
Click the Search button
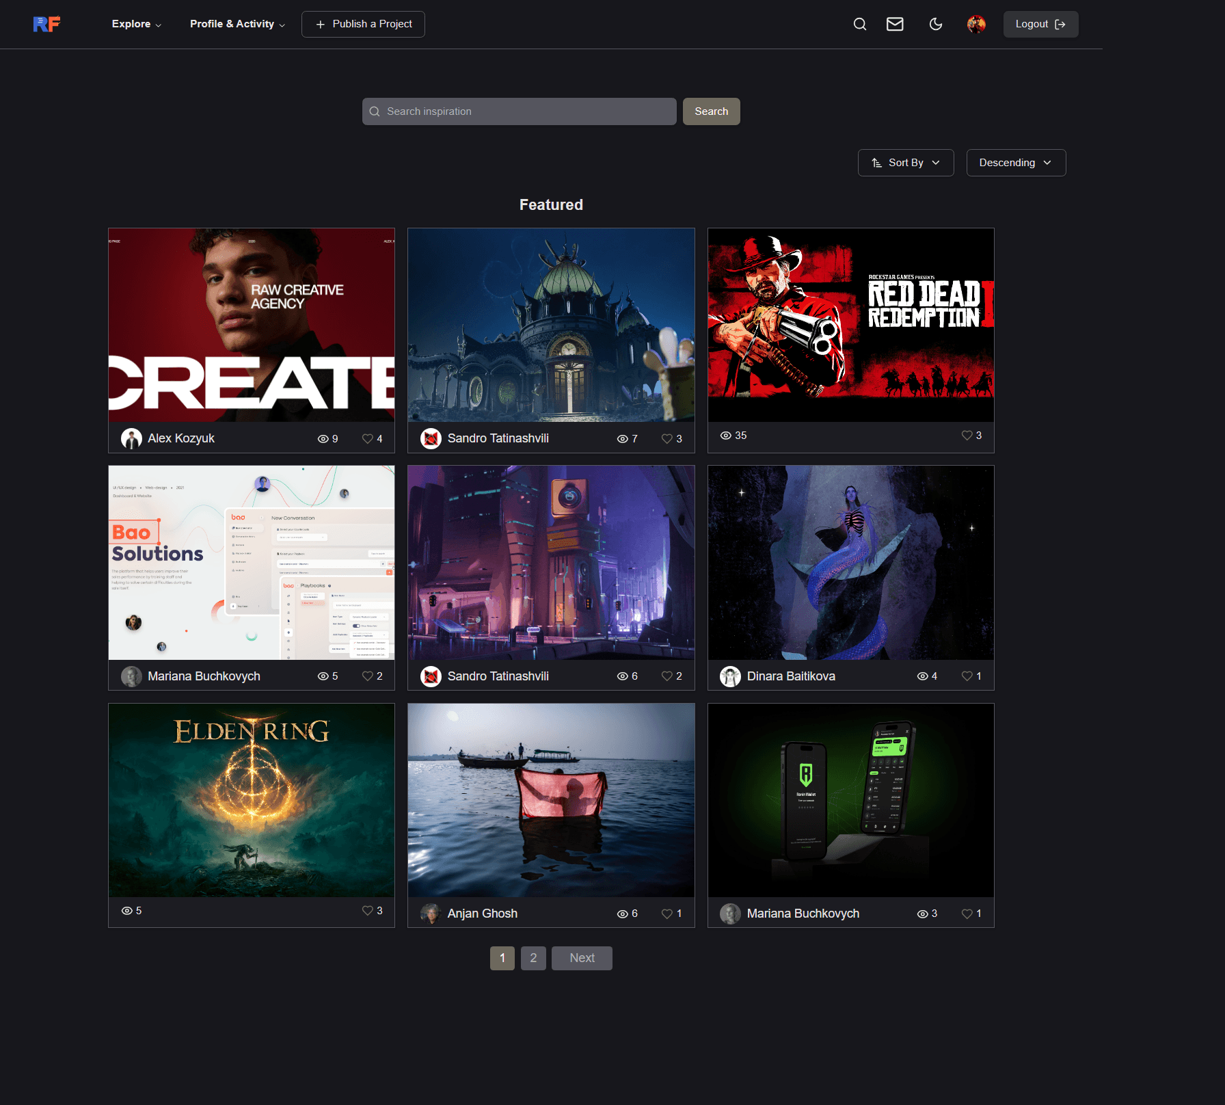(x=711, y=111)
